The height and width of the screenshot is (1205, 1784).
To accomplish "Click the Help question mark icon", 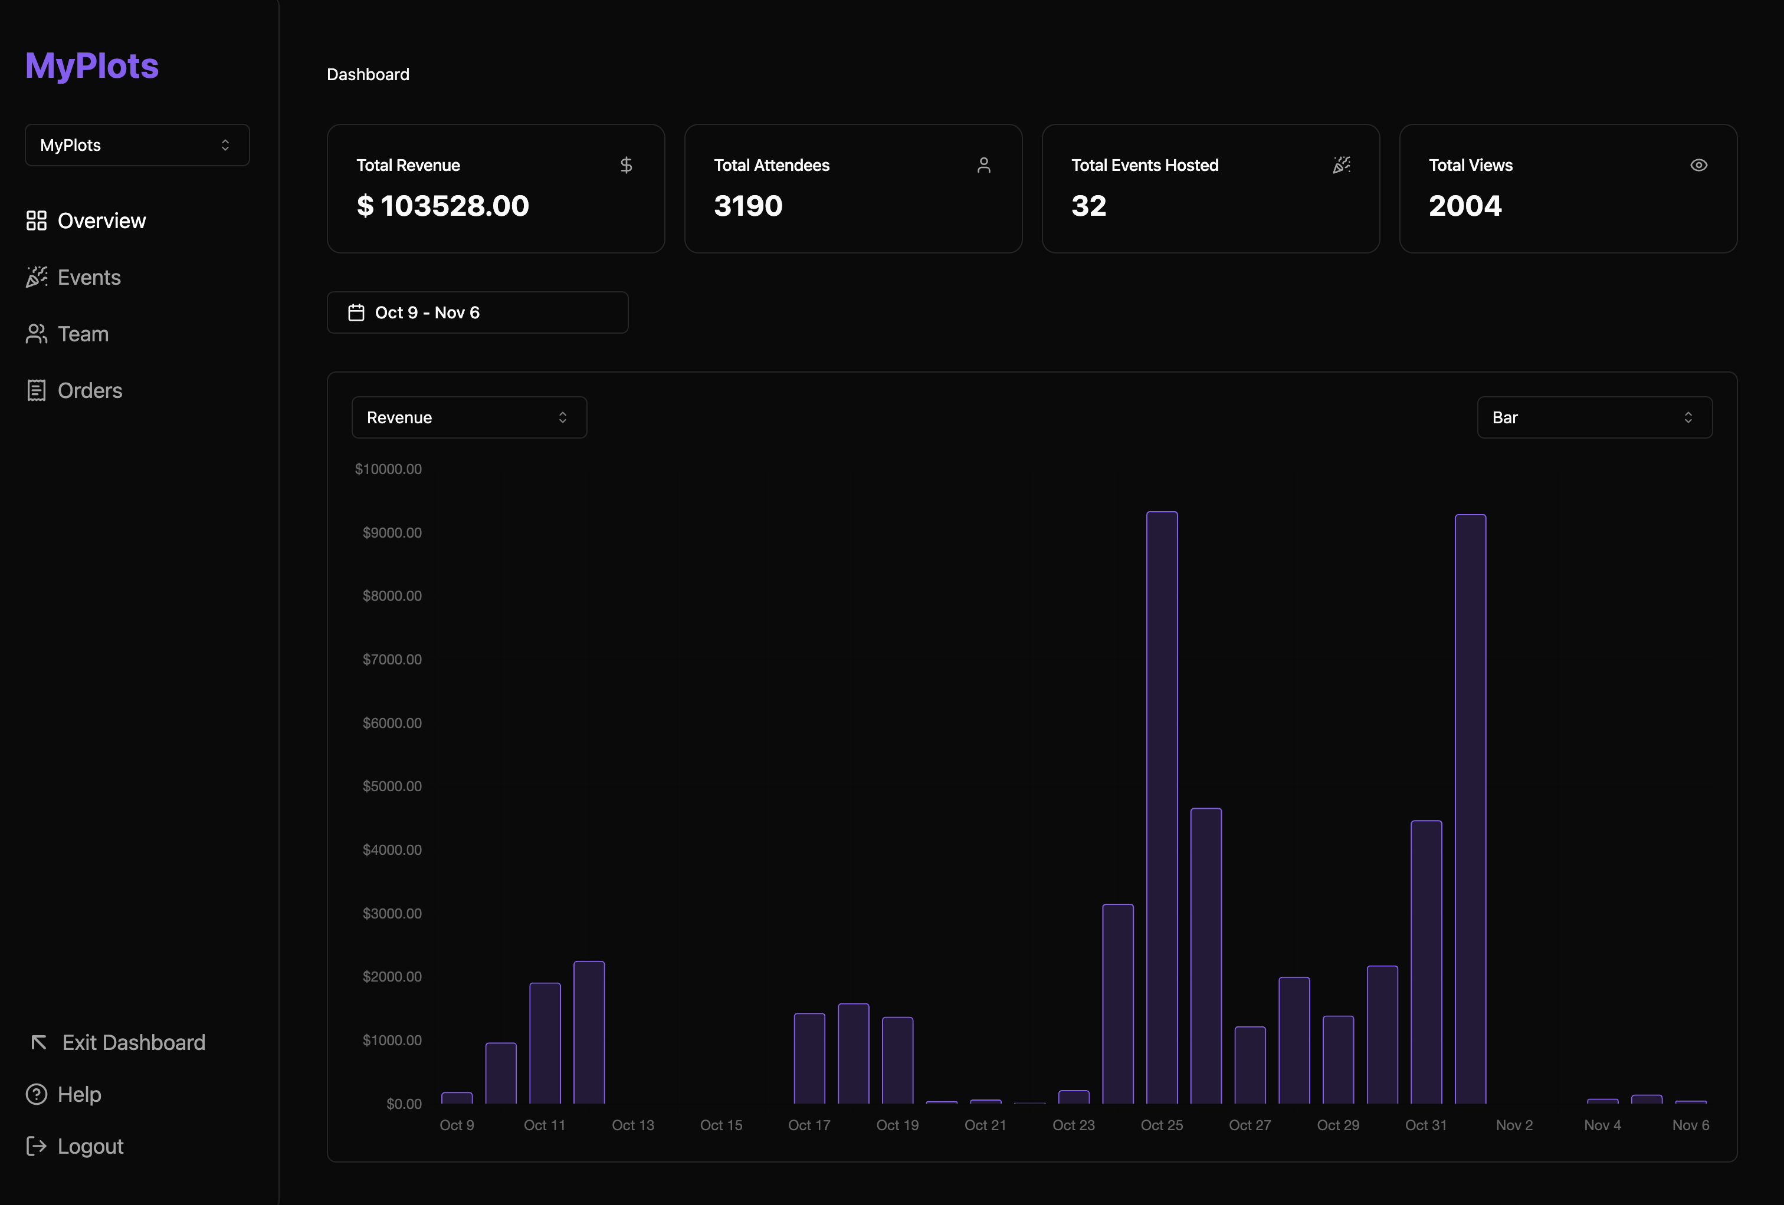I will point(36,1094).
